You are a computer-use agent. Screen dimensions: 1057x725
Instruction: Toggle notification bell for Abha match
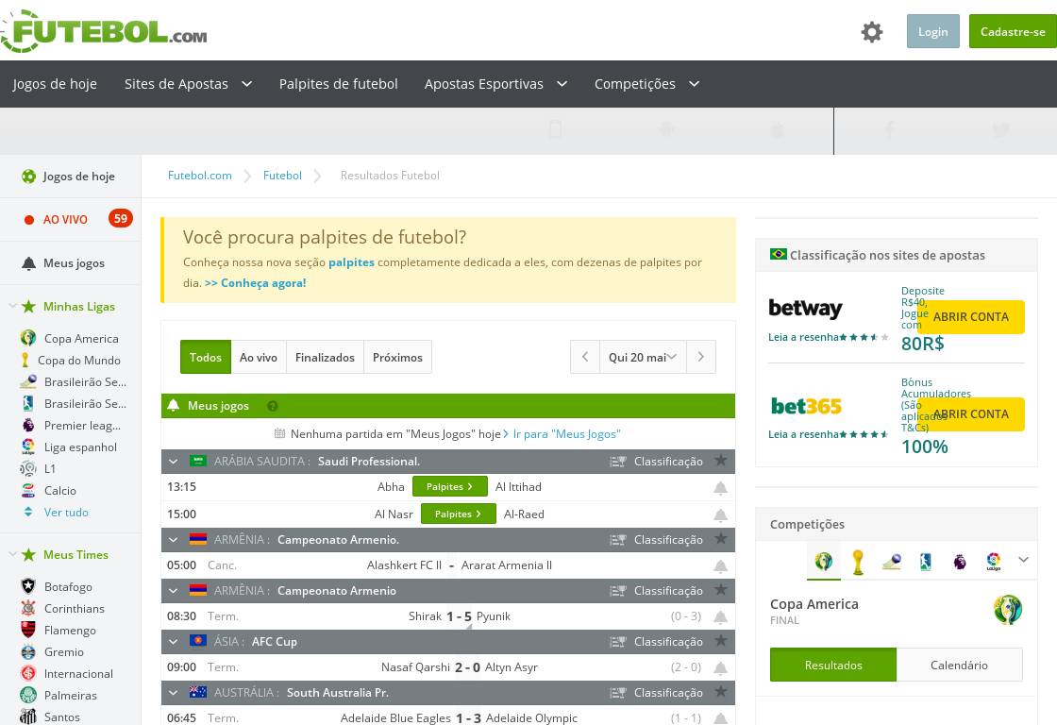[720, 488]
